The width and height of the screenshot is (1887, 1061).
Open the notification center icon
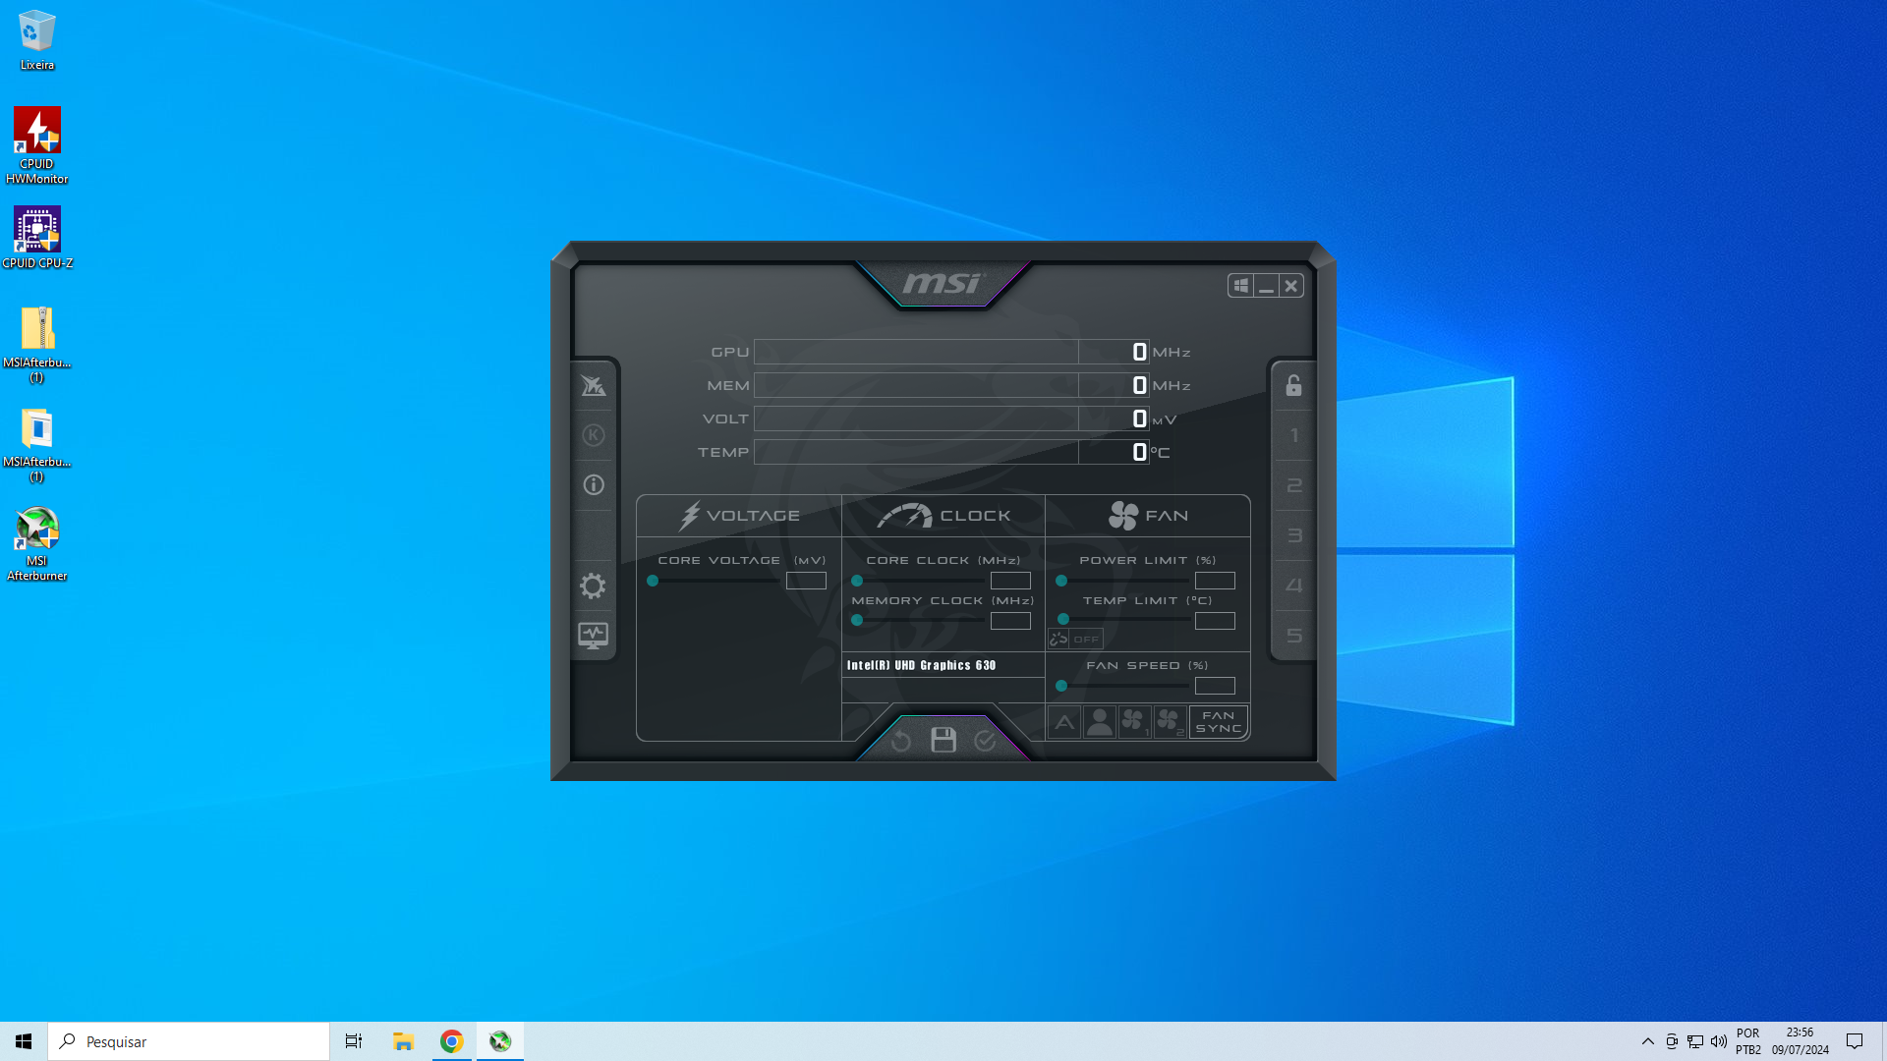(x=1855, y=1041)
